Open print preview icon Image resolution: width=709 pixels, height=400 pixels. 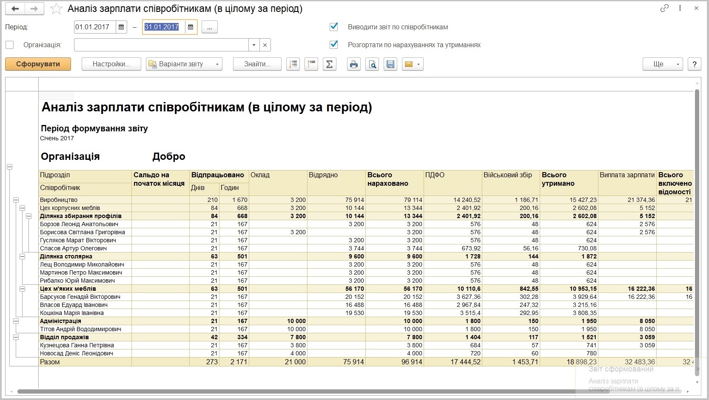[372, 64]
